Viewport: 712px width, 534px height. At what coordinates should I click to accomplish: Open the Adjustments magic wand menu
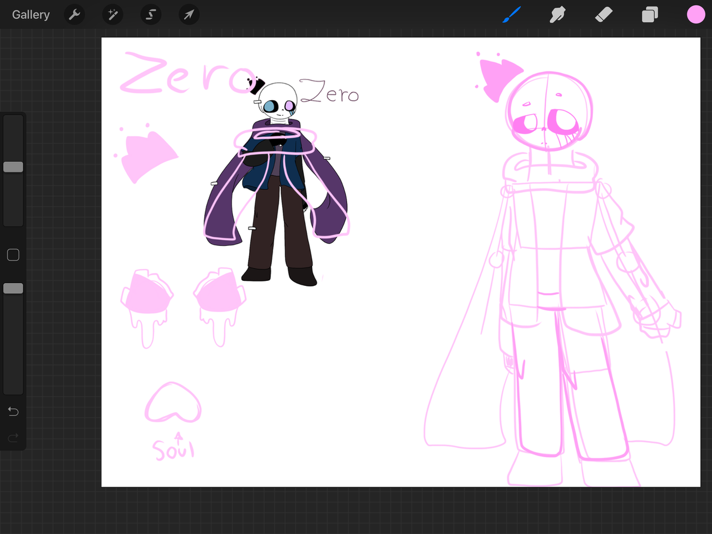[x=112, y=14]
